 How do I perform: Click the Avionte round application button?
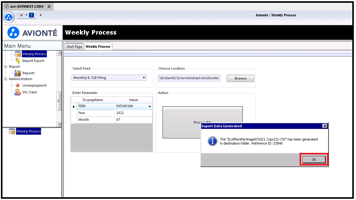pyautogui.click(x=9, y=17)
